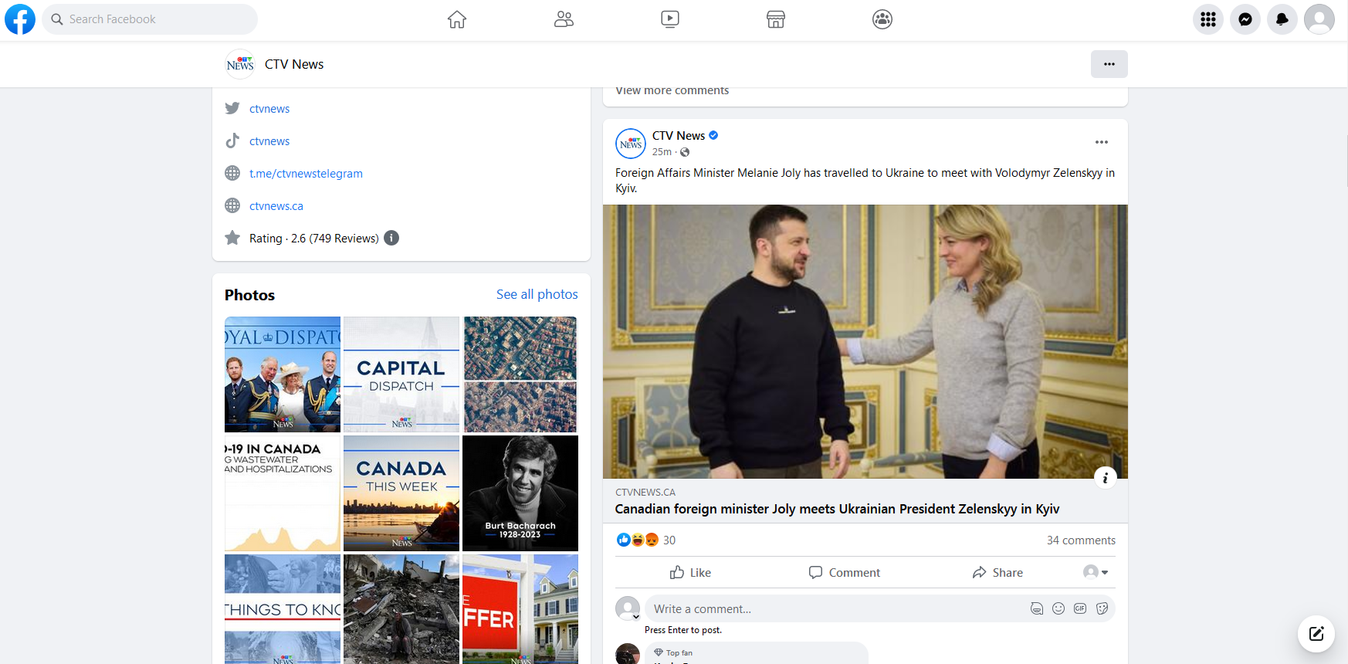Open the Burt Bacharach 1928-2023 photo

pos(520,493)
